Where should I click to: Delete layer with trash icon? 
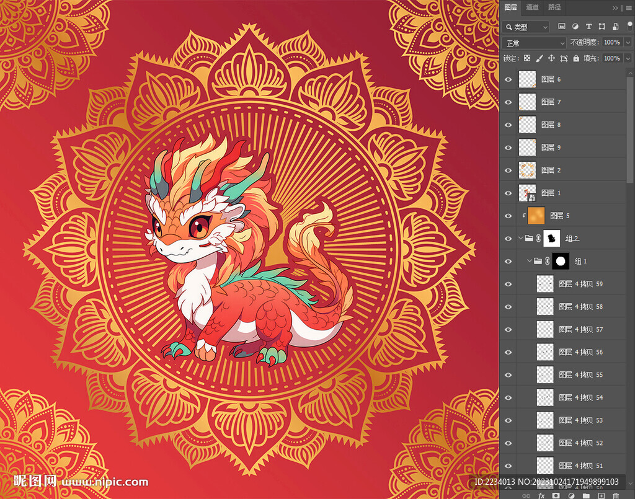616,495
